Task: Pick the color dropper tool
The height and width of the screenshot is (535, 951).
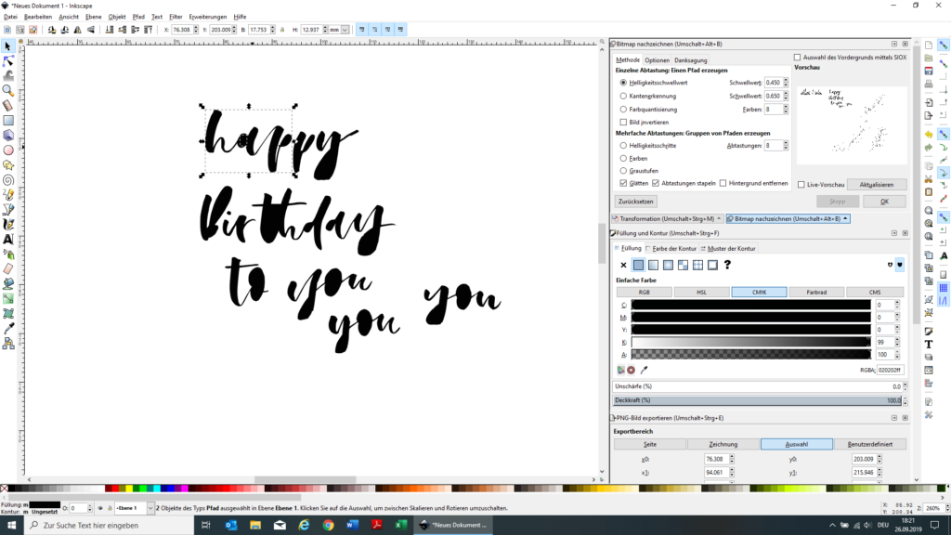Action: click(x=8, y=328)
